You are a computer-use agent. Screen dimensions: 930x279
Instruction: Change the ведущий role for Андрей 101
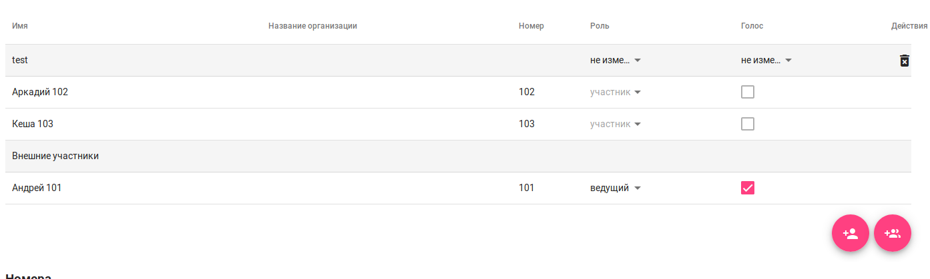click(616, 188)
